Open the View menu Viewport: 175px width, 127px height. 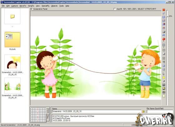pyautogui.click(x=38, y=6)
